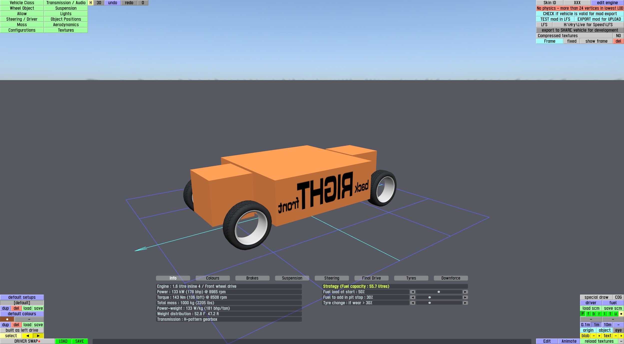The height and width of the screenshot is (344, 624).
Task: Open the [default] setup selector
Action: 22,303
